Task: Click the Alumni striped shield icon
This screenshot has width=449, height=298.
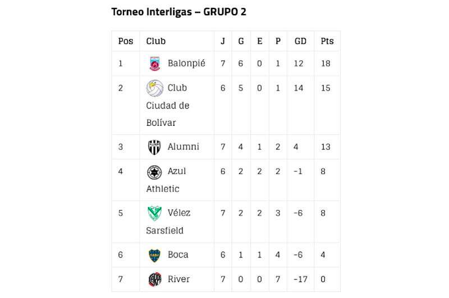Action: click(x=155, y=147)
